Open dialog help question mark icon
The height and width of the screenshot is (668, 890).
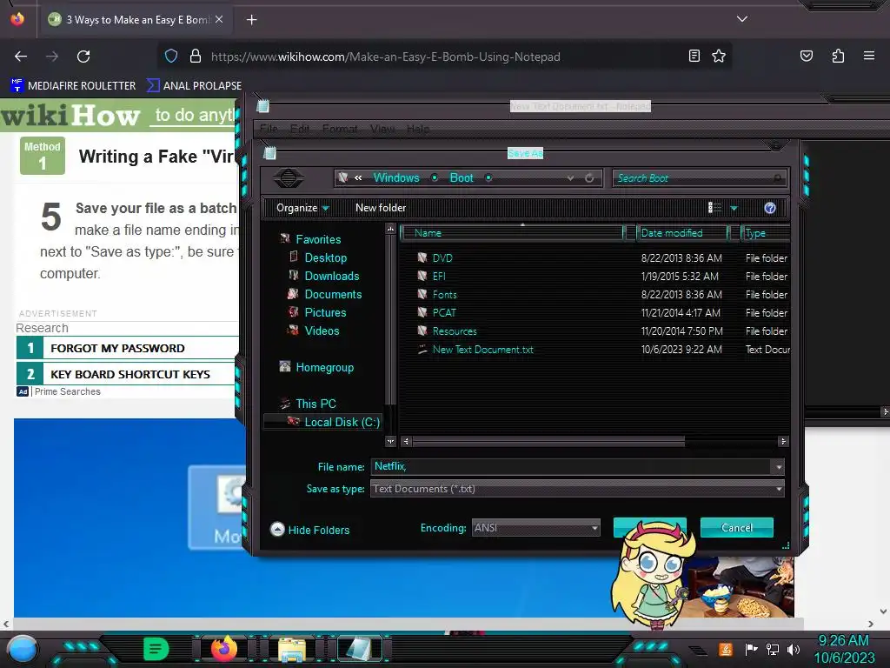point(770,208)
